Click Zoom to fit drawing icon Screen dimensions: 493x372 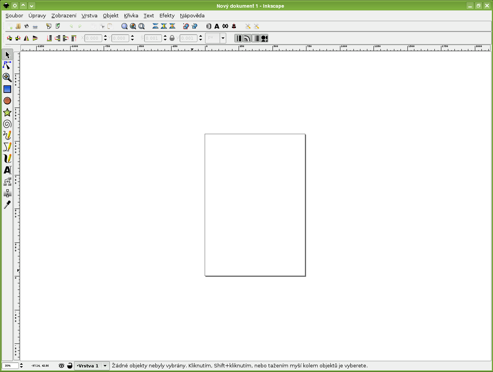pyautogui.click(x=133, y=26)
